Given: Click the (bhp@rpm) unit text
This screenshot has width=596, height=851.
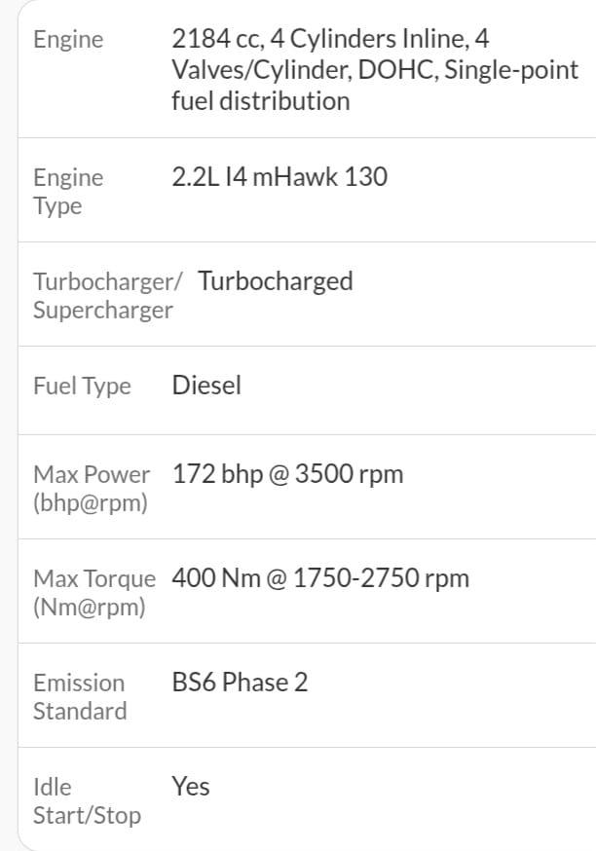Looking at the screenshot, I should (91, 503).
